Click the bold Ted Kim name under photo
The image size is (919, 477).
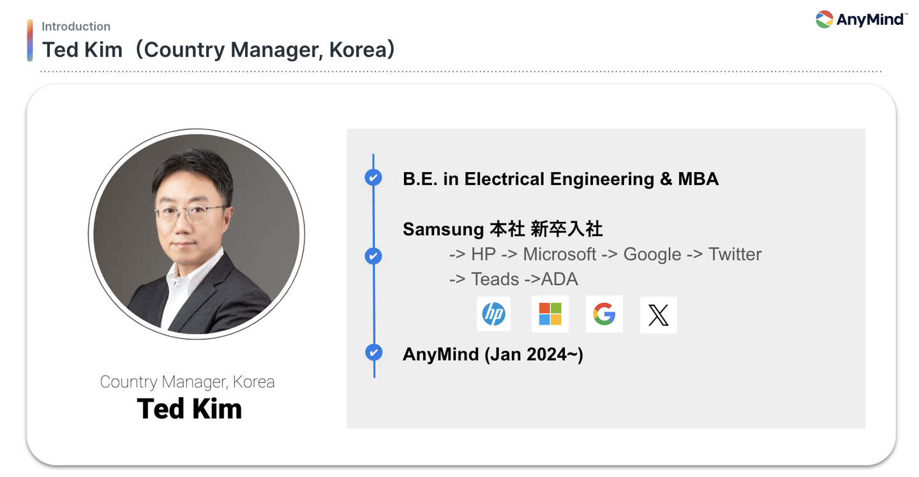pyautogui.click(x=189, y=409)
